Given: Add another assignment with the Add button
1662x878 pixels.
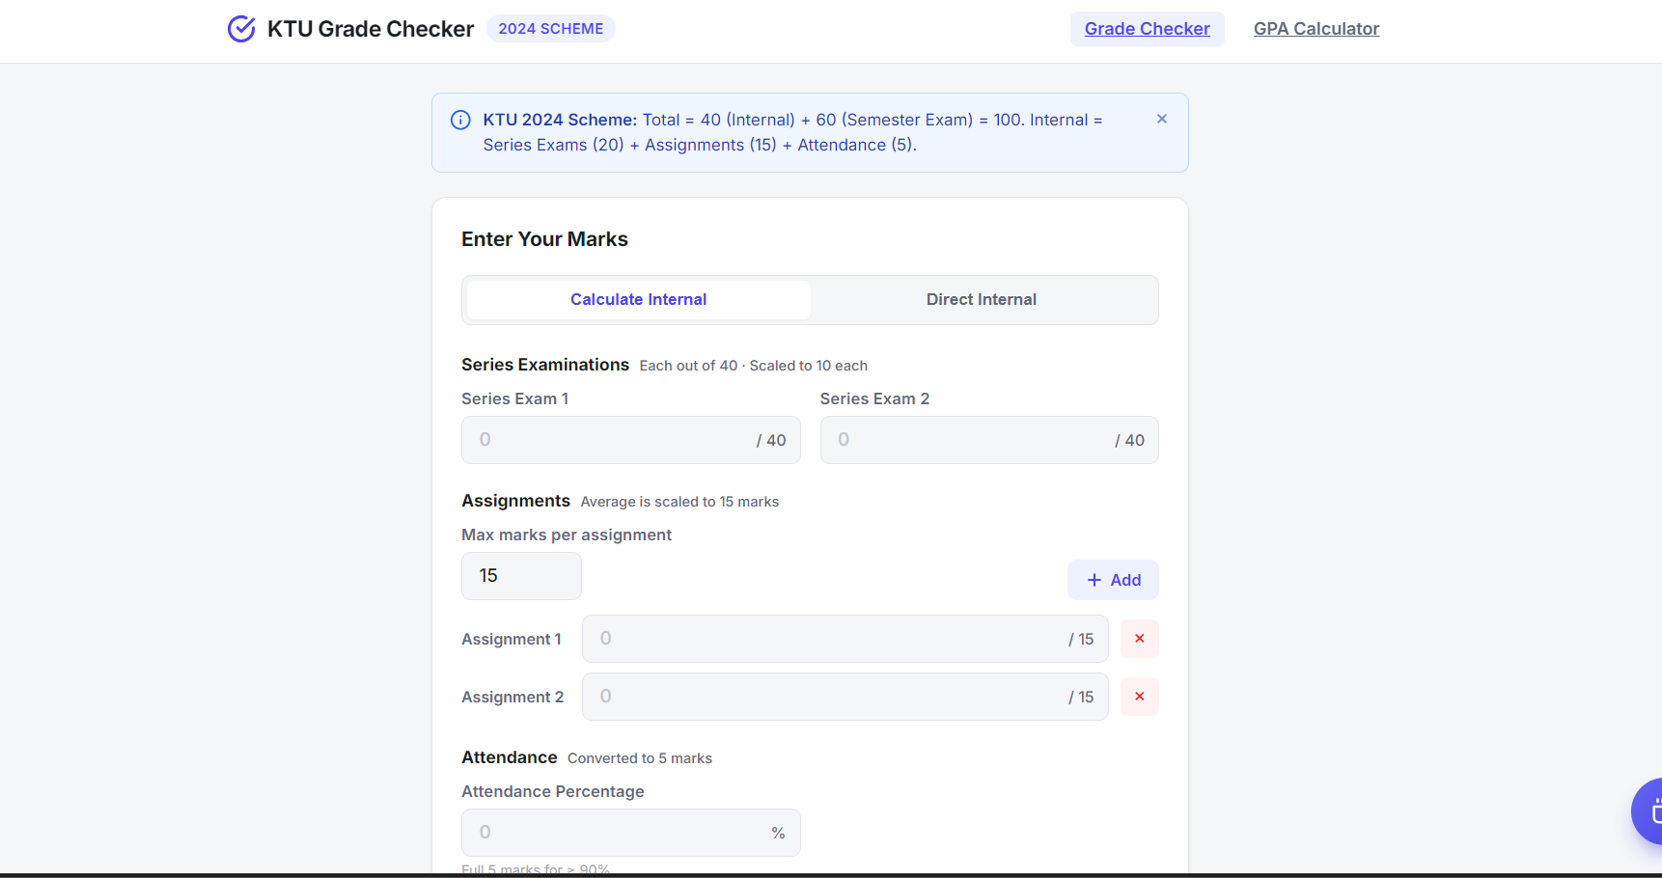Looking at the screenshot, I should pos(1113,580).
